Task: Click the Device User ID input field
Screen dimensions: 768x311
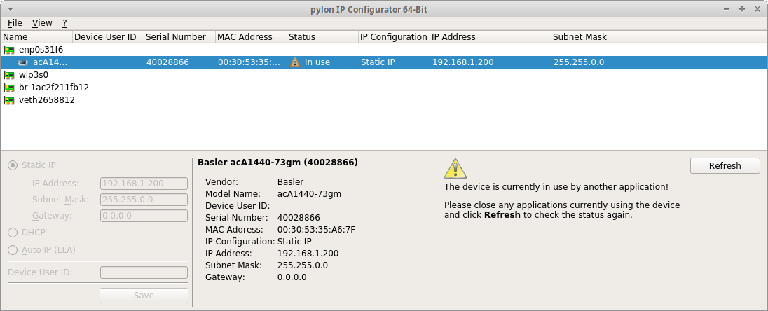Action: (144, 272)
